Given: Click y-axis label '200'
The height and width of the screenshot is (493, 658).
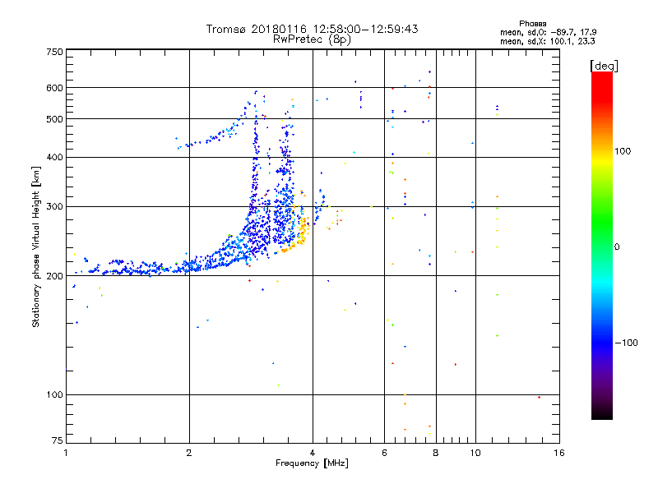Looking at the screenshot, I should pos(54,276).
